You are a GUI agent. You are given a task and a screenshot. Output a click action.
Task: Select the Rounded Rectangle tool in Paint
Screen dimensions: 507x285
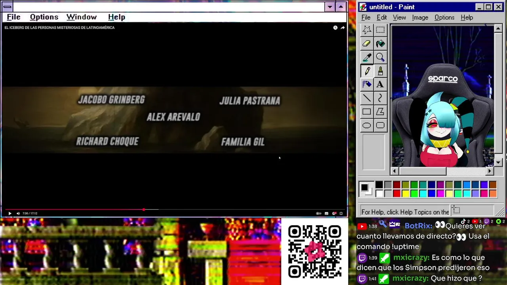[x=380, y=125]
